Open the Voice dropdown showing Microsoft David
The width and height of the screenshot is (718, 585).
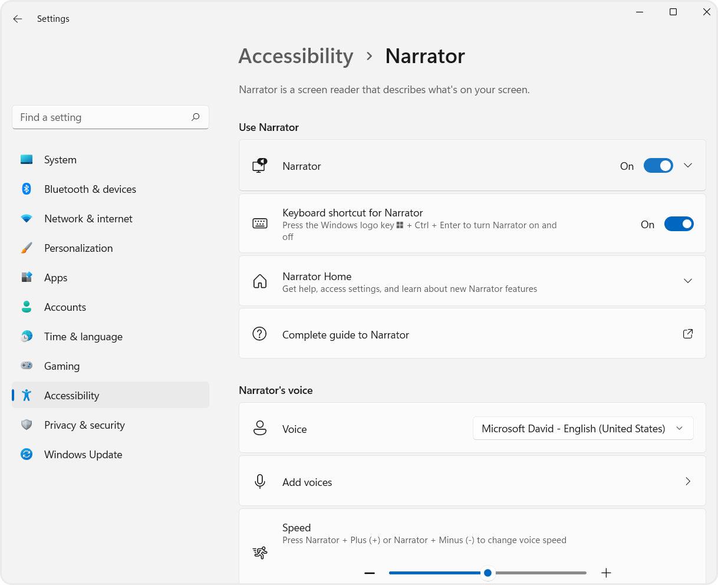(x=582, y=428)
